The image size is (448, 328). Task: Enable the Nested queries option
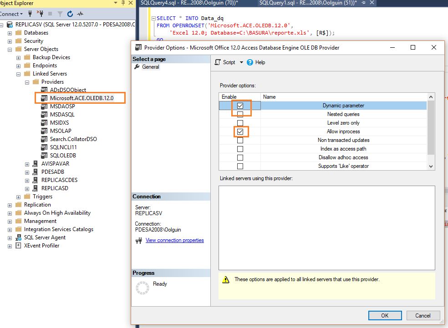(239, 114)
